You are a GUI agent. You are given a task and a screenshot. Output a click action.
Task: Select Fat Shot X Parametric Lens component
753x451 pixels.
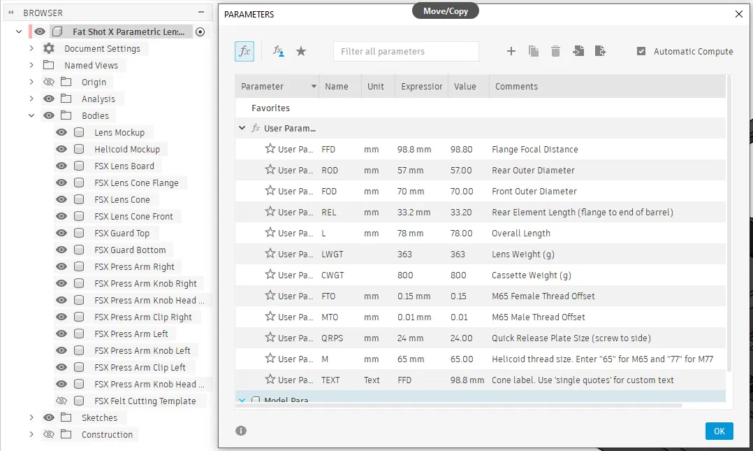point(129,31)
